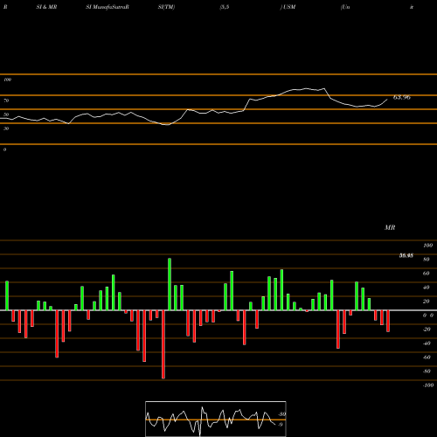Click the 70 level label on RSI chart

tap(6, 101)
